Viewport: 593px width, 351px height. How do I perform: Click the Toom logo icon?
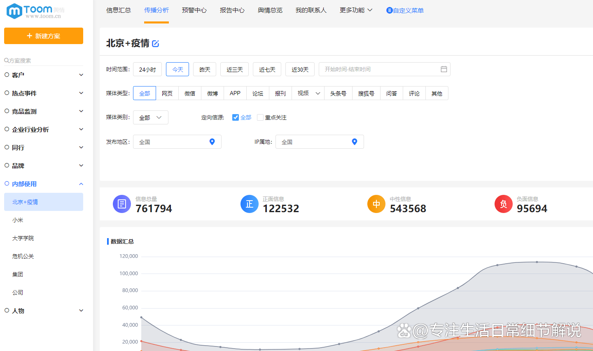pyautogui.click(x=14, y=11)
